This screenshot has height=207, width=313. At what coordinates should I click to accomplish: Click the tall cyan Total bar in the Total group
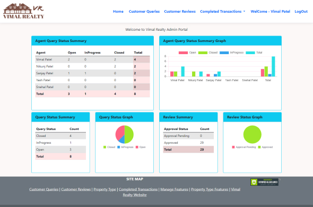(273, 66)
